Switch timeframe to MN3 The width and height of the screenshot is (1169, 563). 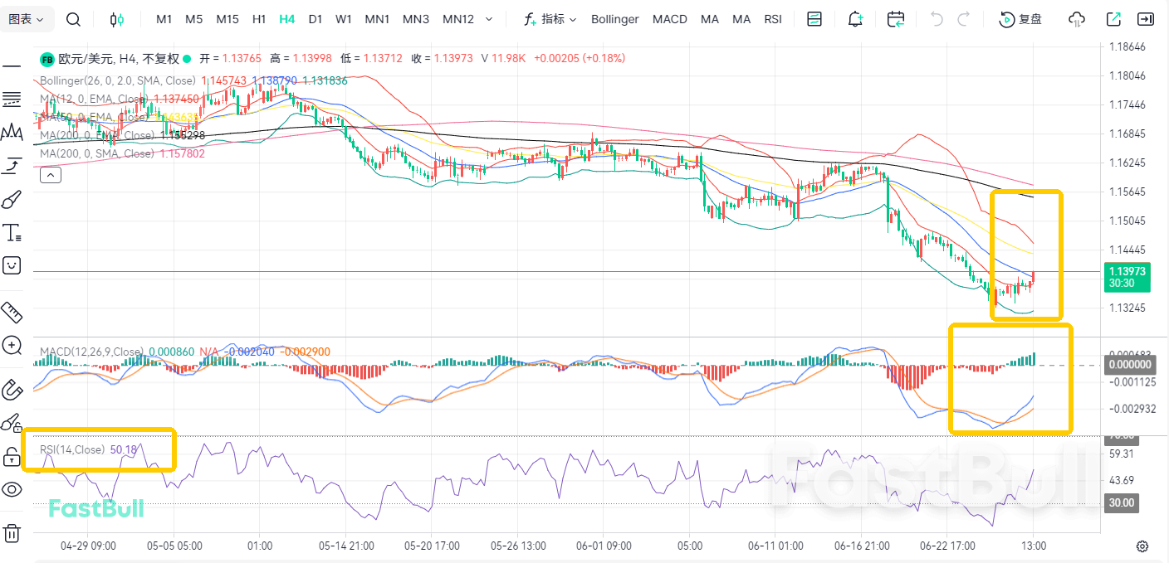416,19
